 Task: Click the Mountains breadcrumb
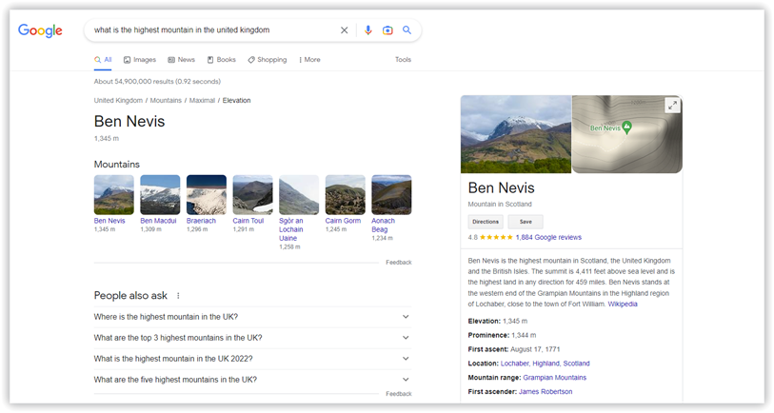tap(166, 100)
